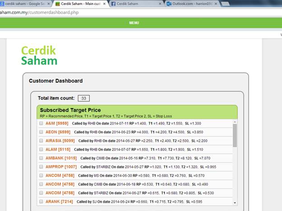Open the ALAM [5115] stock link
The width and height of the screenshot is (282, 211).
coord(58,150)
